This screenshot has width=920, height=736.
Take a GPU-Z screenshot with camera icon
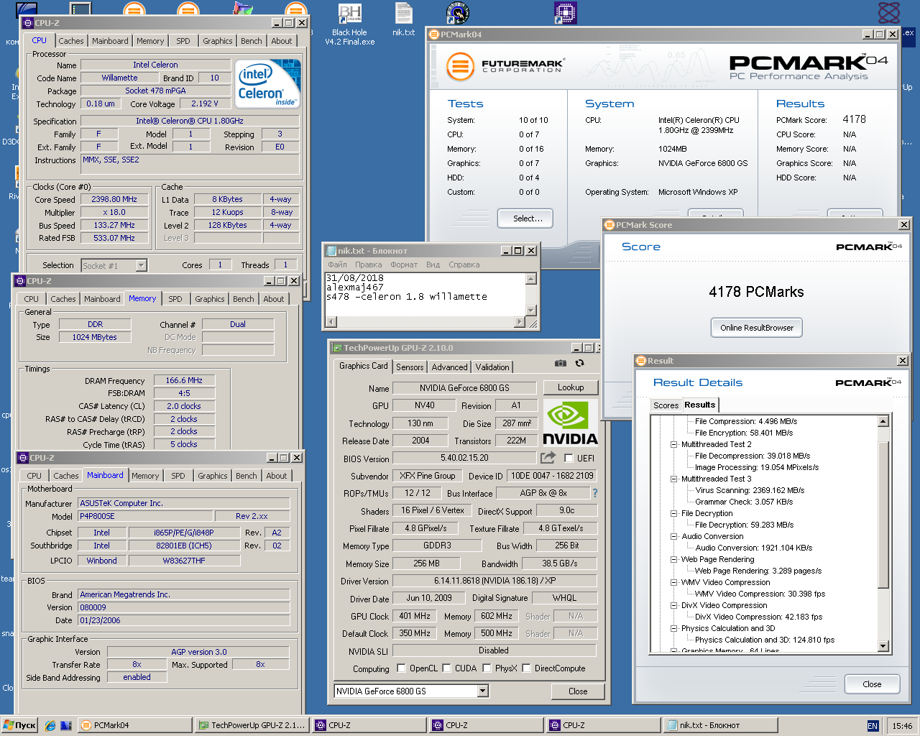tap(561, 364)
